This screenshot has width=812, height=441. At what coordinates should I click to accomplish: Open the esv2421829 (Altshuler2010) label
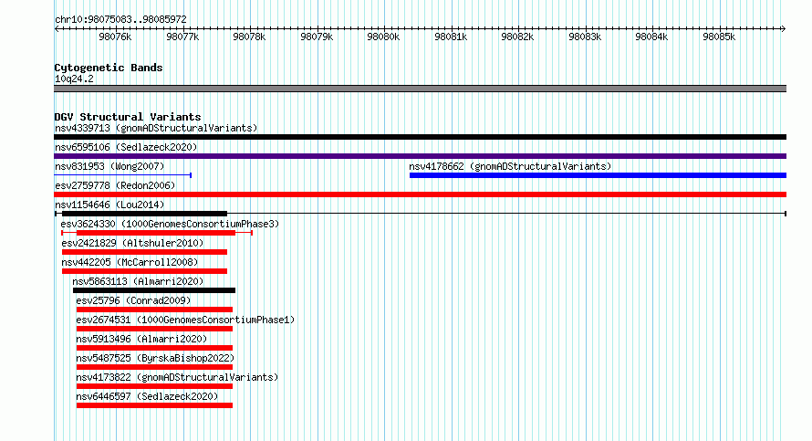pyautogui.click(x=132, y=243)
